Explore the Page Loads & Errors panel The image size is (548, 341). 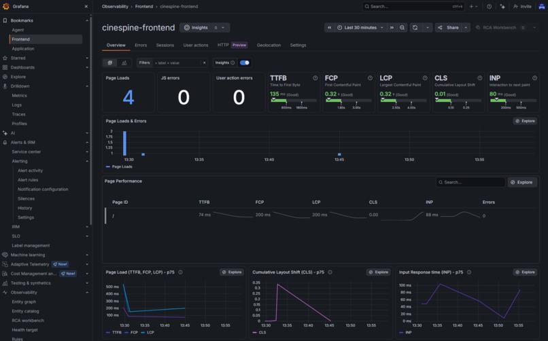[x=526, y=121]
